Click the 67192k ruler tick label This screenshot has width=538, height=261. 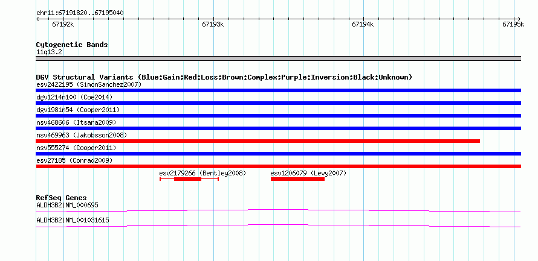point(63,24)
